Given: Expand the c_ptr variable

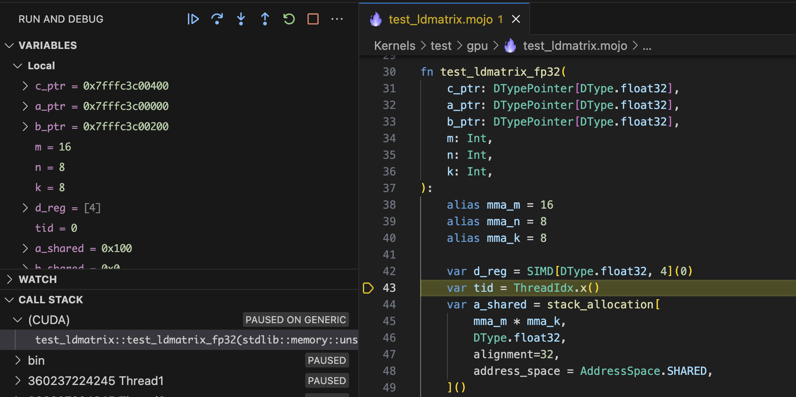Looking at the screenshot, I should [x=25, y=86].
